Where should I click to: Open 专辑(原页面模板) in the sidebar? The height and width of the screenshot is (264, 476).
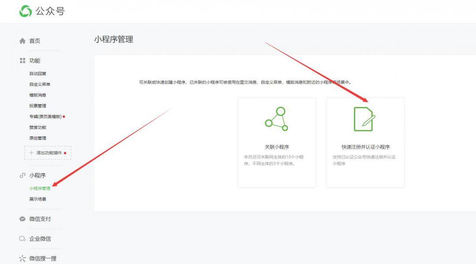tap(45, 117)
